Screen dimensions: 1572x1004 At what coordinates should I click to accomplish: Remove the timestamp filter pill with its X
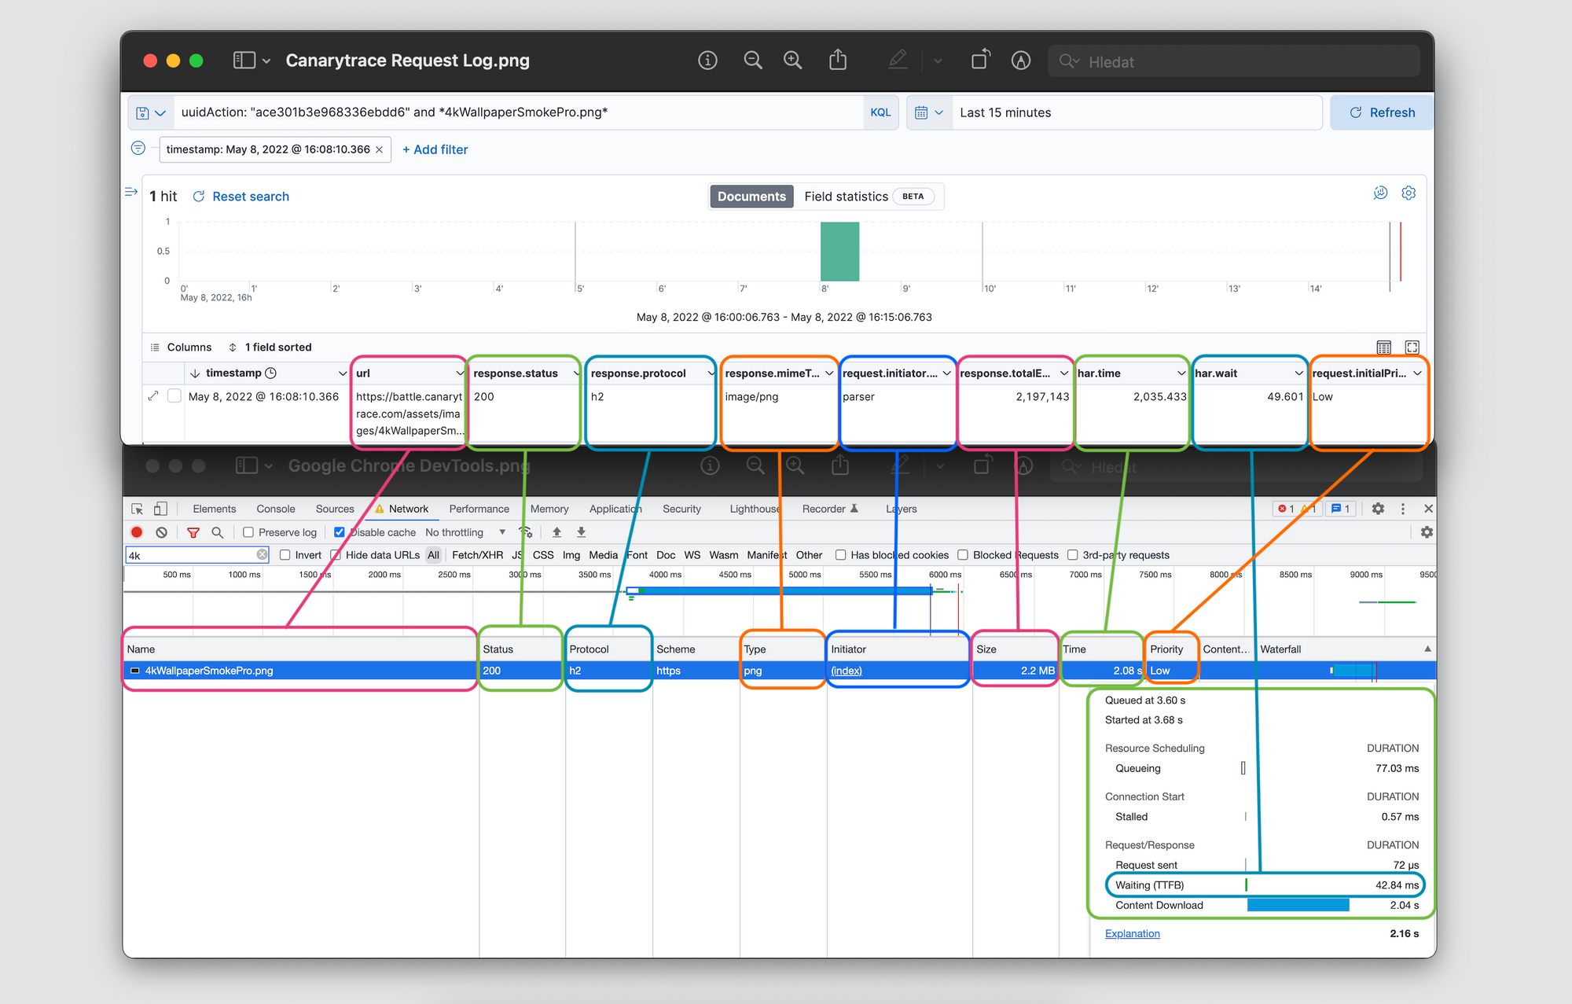[380, 149]
